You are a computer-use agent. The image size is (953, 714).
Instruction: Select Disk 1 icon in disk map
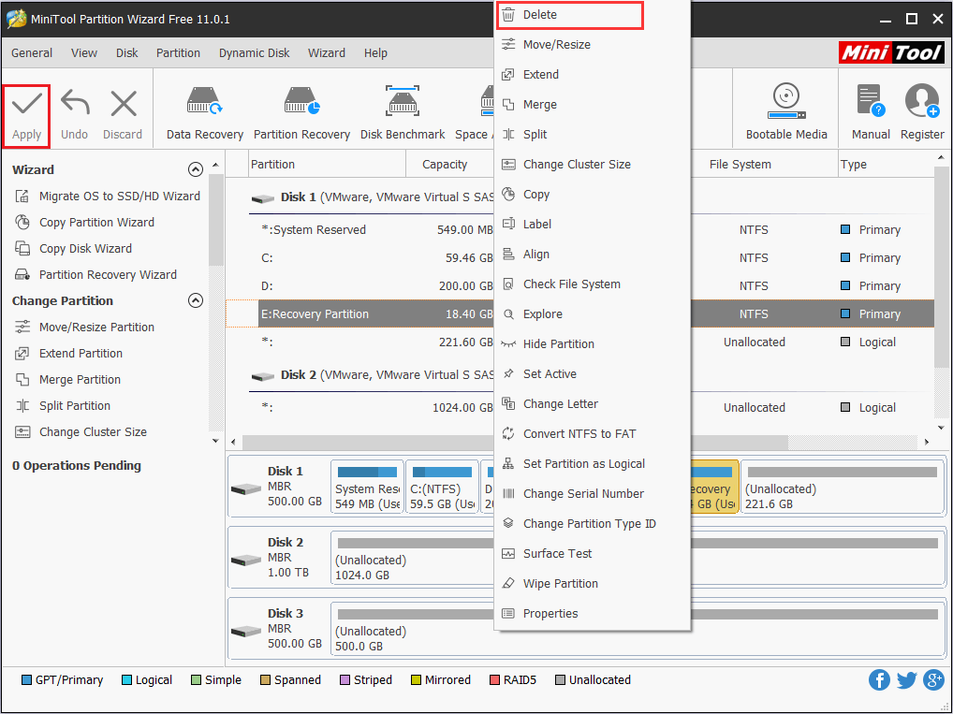(246, 488)
